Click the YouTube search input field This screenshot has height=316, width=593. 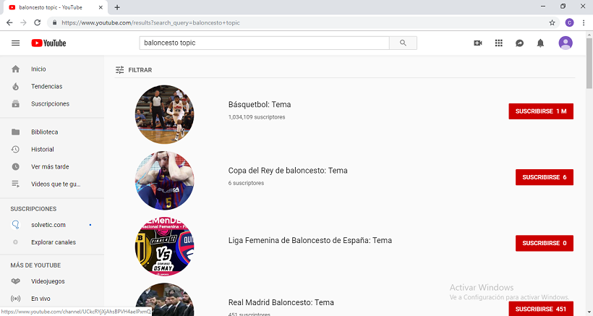pyautogui.click(x=265, y=43)
